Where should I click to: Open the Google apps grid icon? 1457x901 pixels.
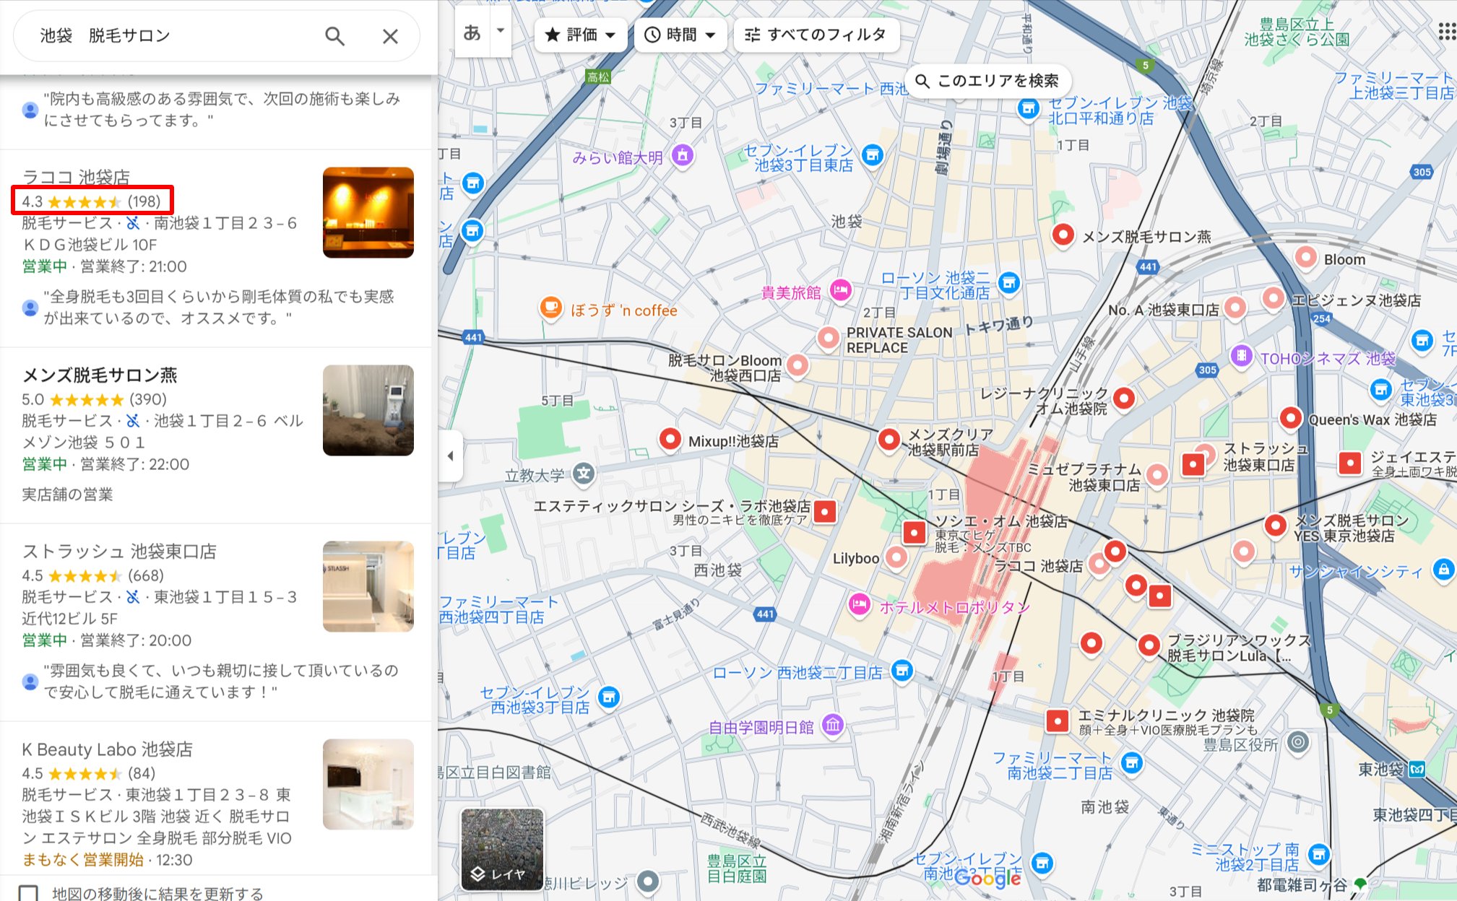[x=1446, y=32]
